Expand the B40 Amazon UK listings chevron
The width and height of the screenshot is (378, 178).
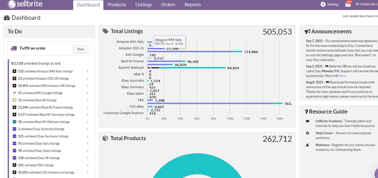(x=88, y=86)
